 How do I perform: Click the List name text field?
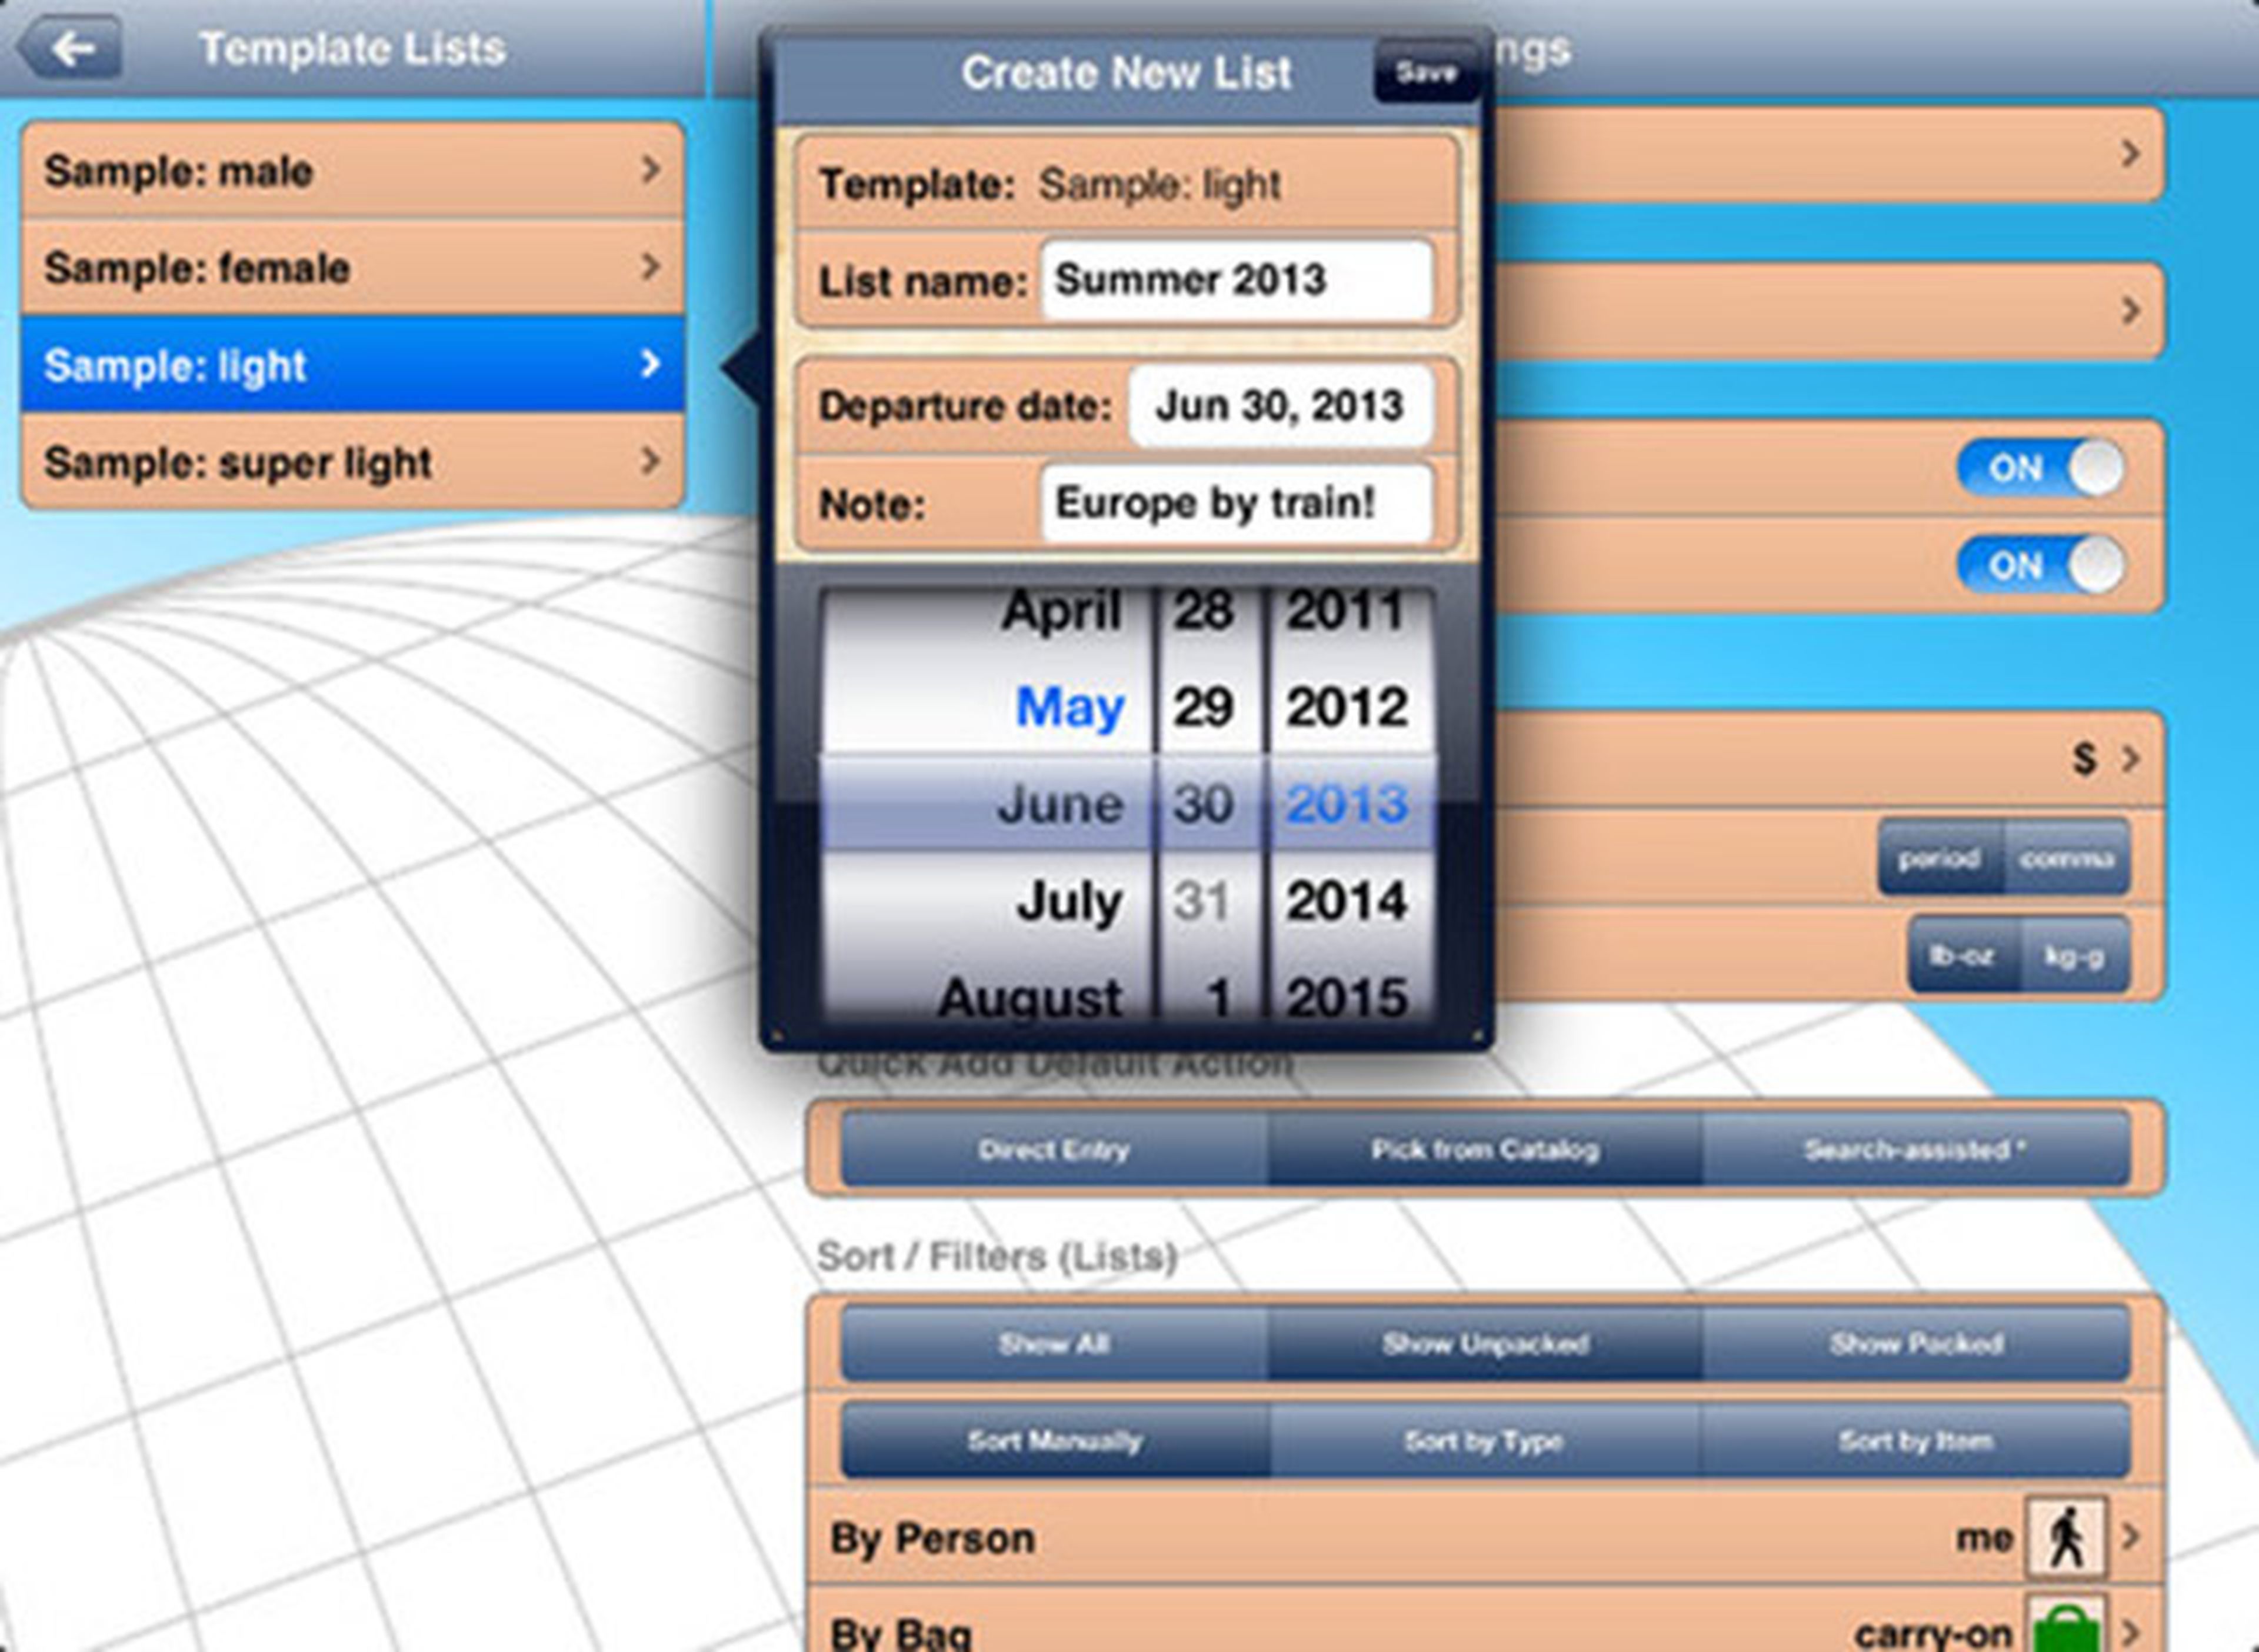(x=1236, y=280)
